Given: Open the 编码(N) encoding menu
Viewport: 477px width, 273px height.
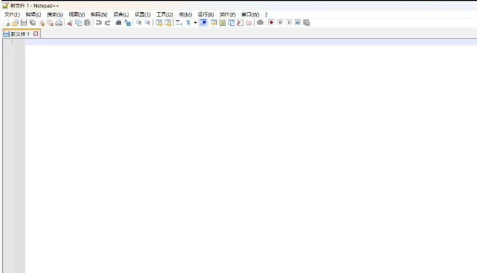Looking at the screenshot, I should [x=99, y=14].
